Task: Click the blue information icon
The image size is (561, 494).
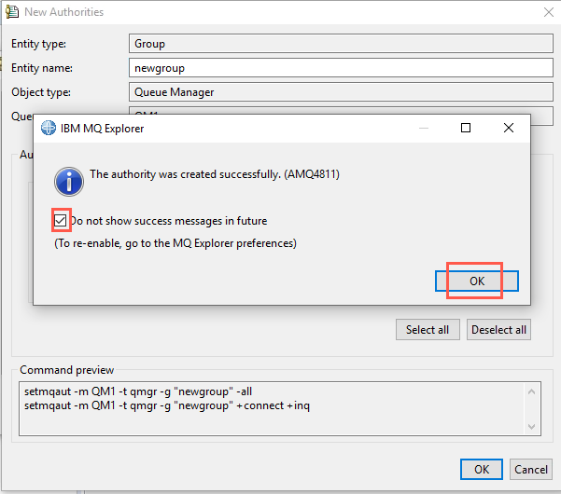Action: click(69, 182)
